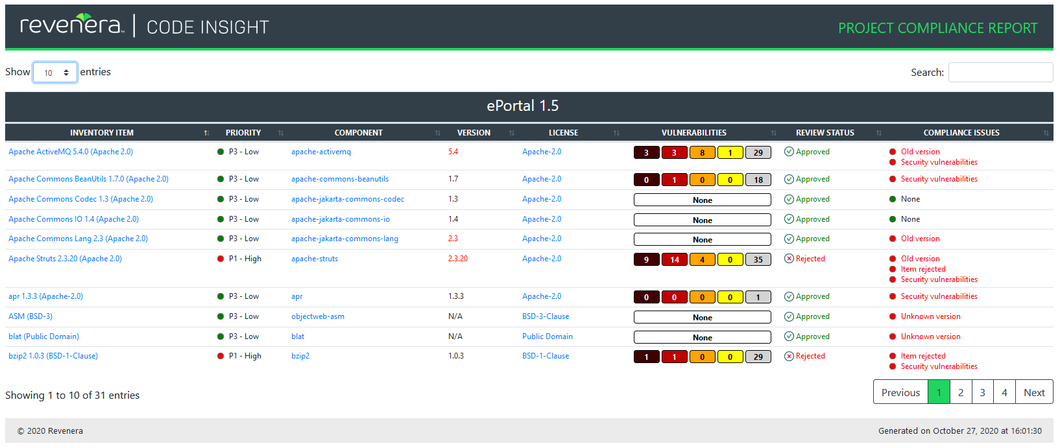
Task: Go to page 2 of results
Action: 961,392
